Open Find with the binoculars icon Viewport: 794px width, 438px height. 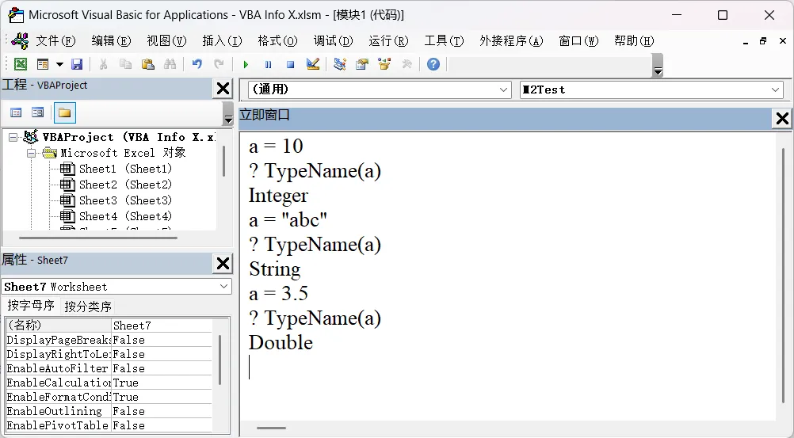tap(170, 64)
